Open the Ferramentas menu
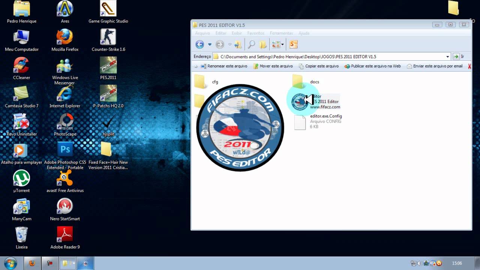 tap(281, 33)
